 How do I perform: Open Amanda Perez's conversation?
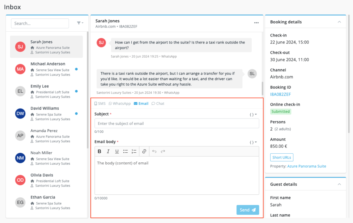pos(47,136)
